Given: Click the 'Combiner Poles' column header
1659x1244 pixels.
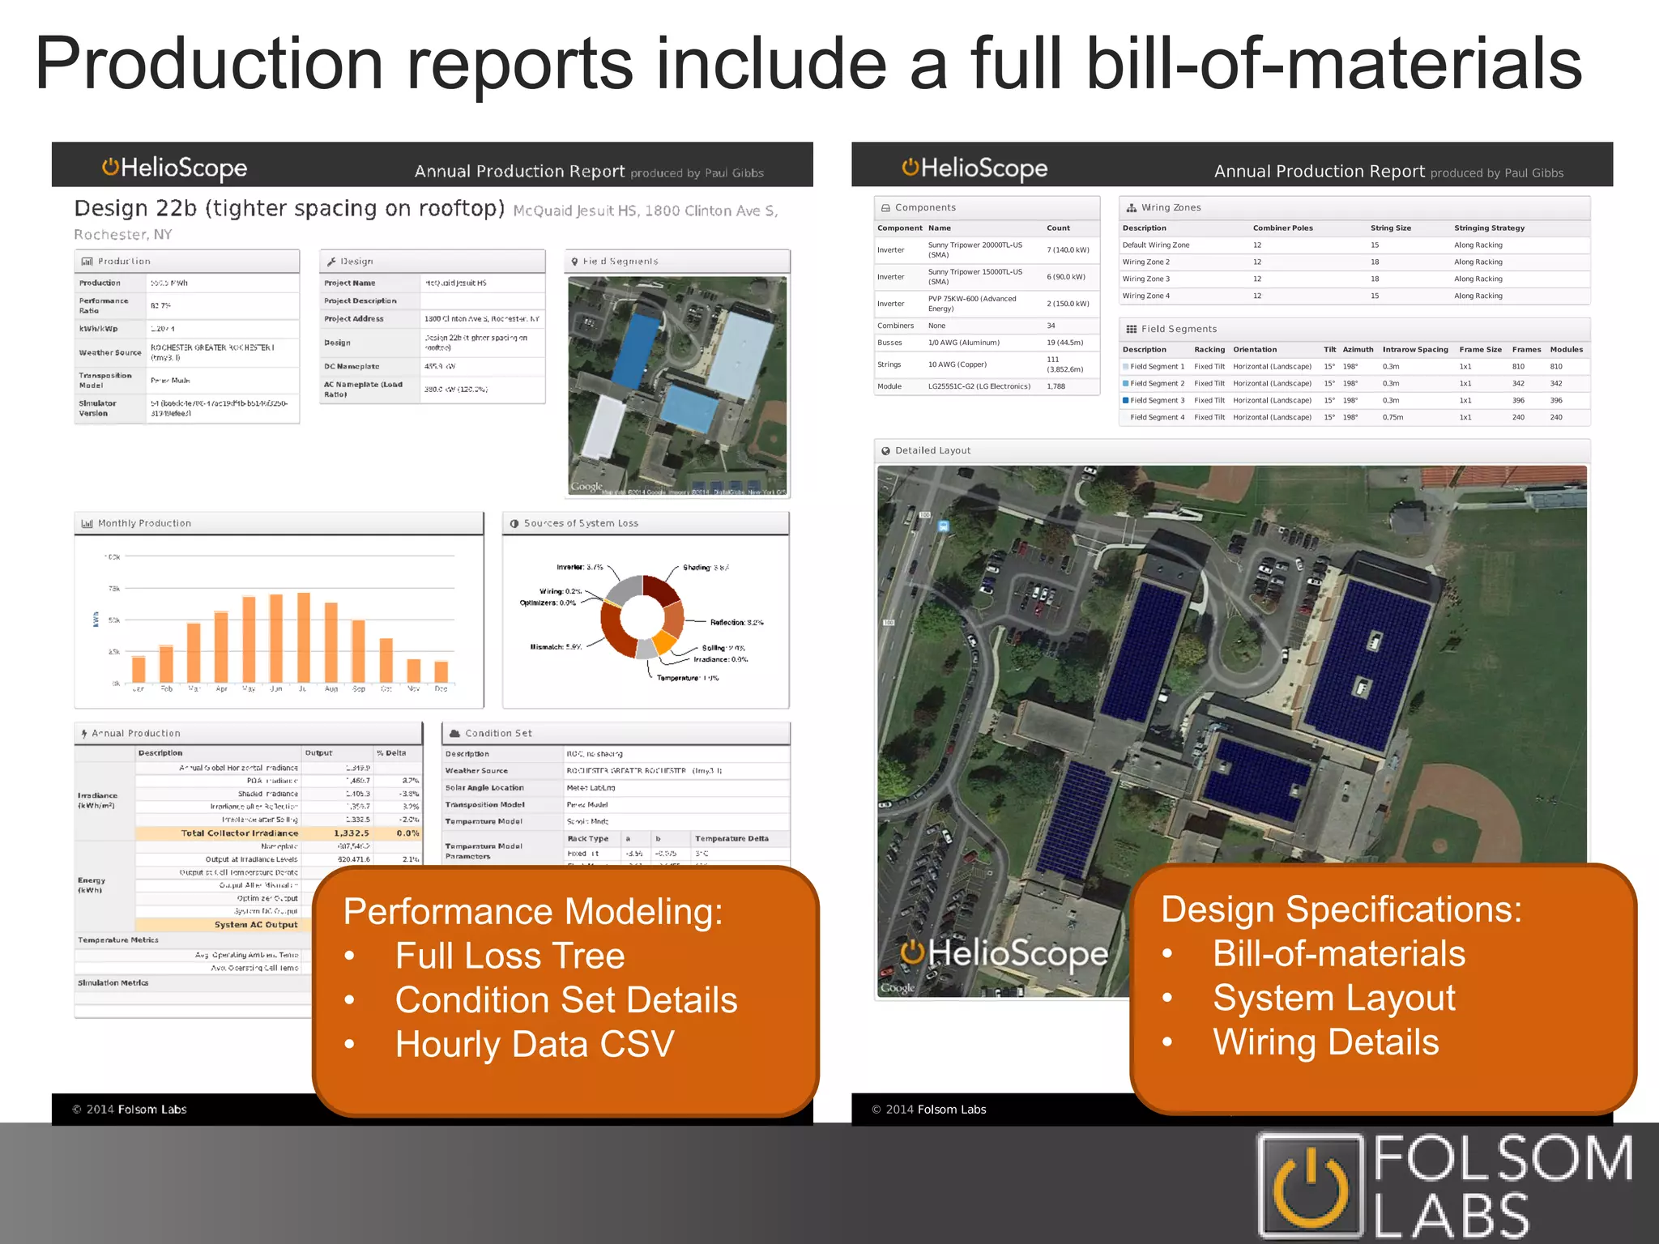Looking at the screenshot, I should [x=1283, y=228].
